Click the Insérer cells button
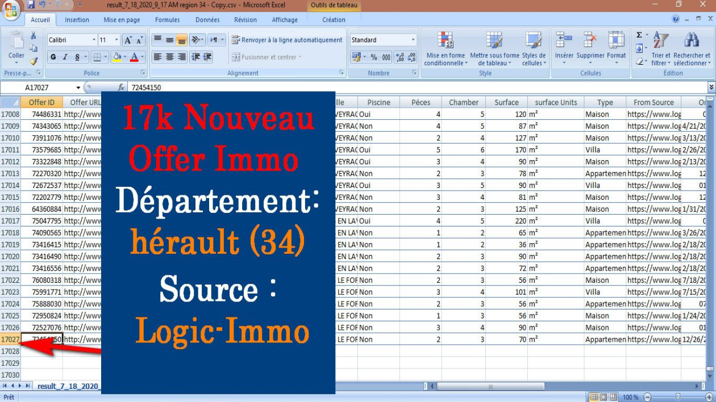 tap(564, 48)
